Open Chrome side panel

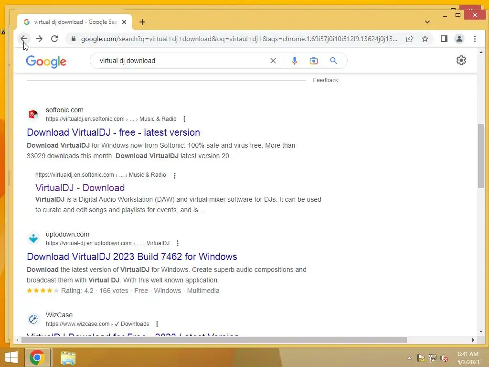(x=444, y=39)
